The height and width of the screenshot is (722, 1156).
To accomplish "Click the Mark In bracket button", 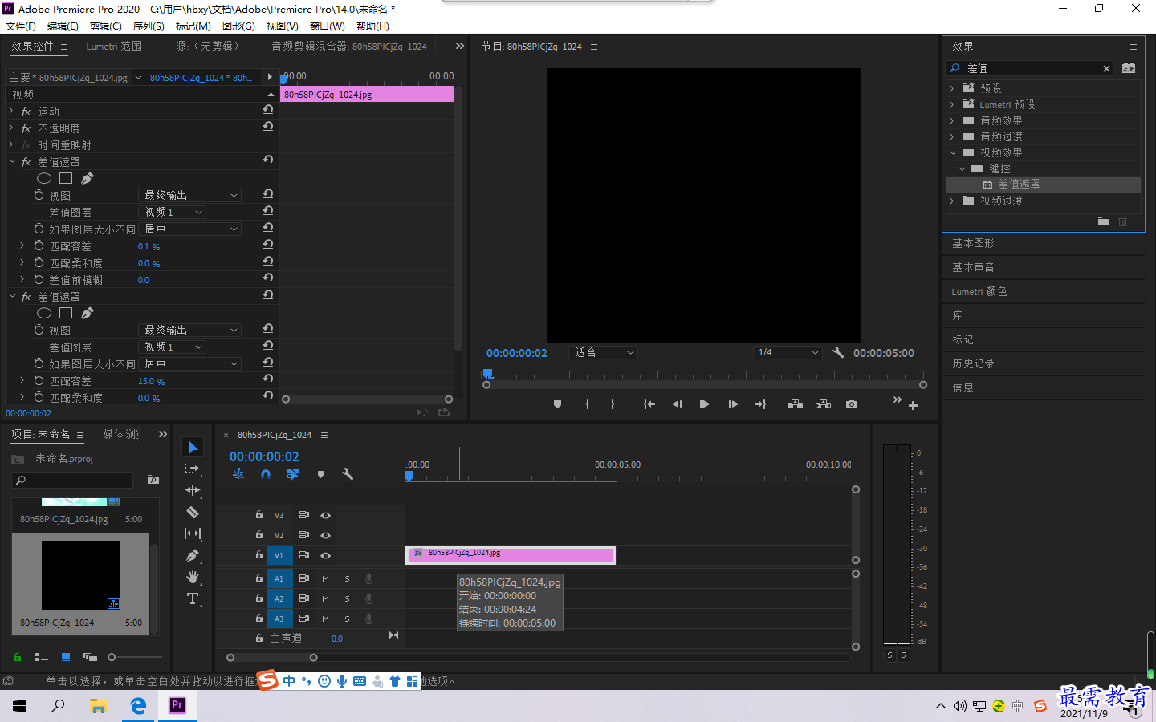I will 587,404.
